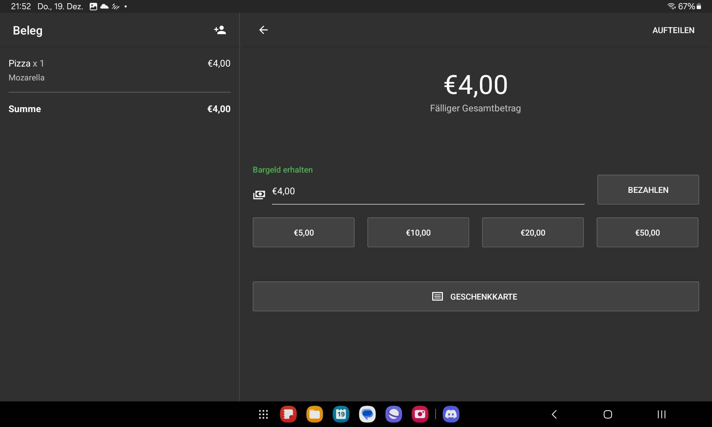Choose the €50,00 quick amount

[647, 232]
